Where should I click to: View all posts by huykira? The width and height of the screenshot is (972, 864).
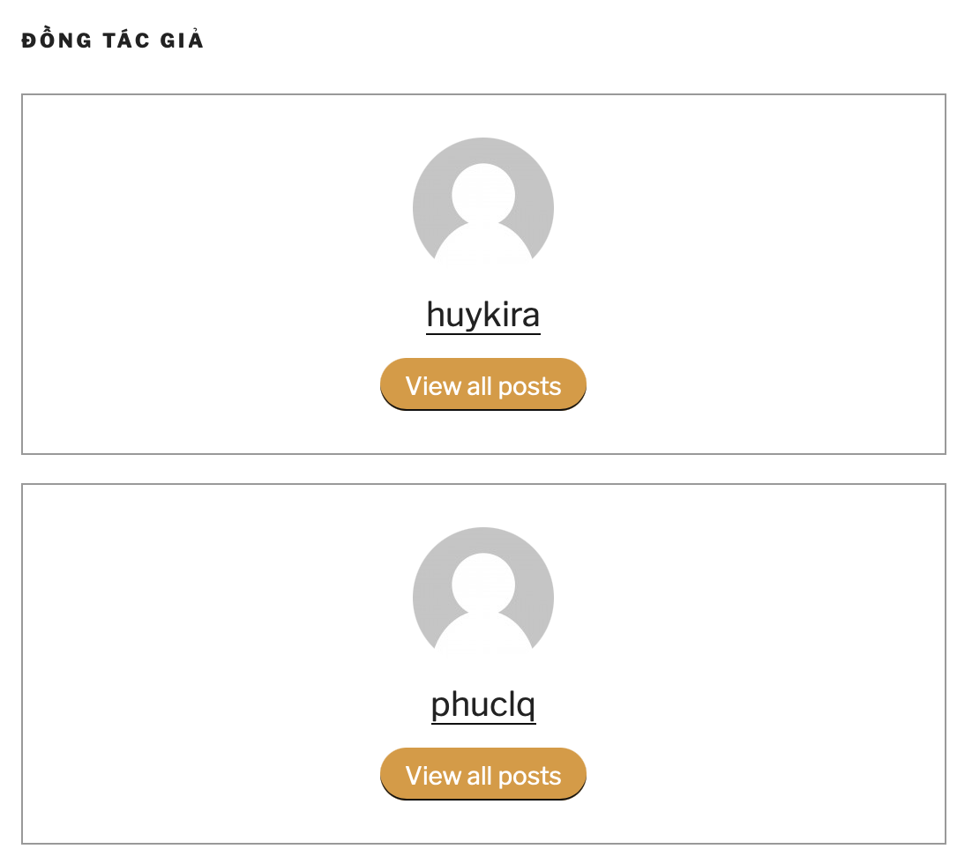[482, 385]
